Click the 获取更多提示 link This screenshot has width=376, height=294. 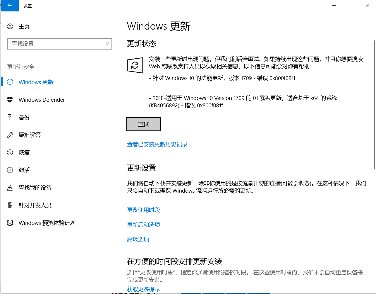(143, 289)
